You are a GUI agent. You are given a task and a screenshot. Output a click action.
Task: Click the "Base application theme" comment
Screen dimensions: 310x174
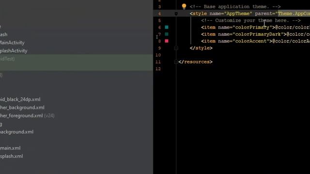click(235, 7)
